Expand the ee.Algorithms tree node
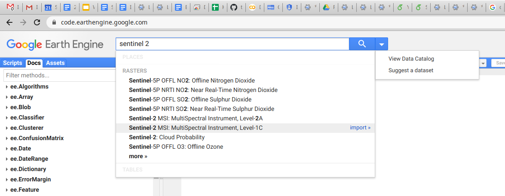505x196 pixels. [x=7, y=86]
